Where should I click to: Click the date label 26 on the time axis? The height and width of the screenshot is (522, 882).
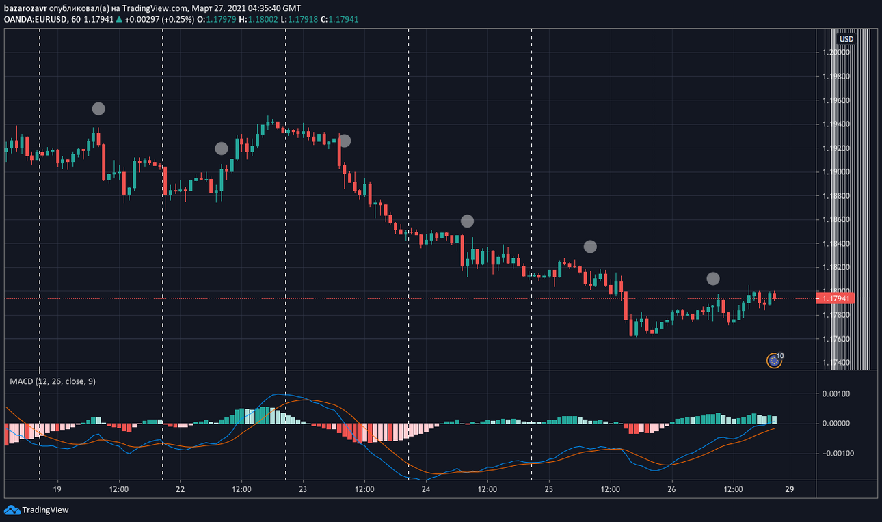671,489
